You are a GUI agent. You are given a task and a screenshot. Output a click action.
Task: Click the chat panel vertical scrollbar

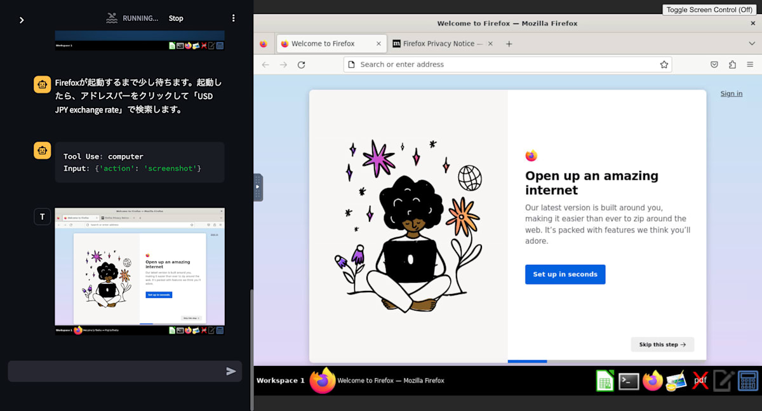[x=251, y=350]
